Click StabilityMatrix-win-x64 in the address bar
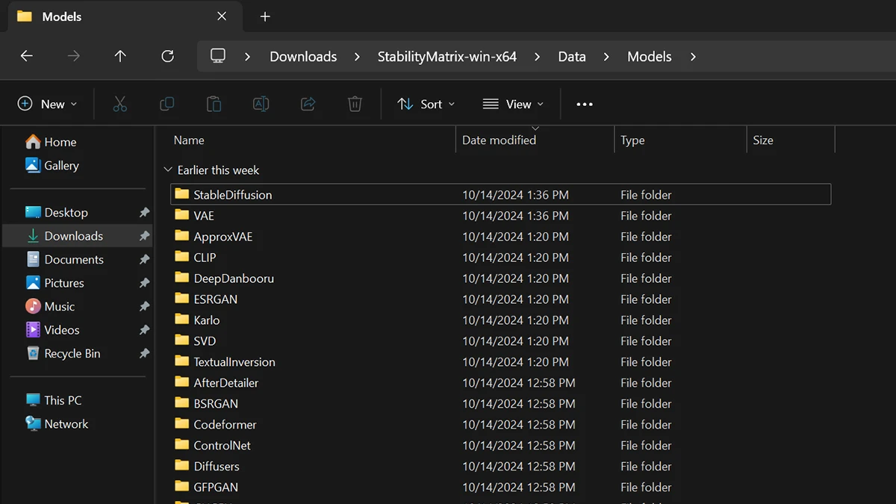This screenshot has width=896, height=504. [447, 57]
